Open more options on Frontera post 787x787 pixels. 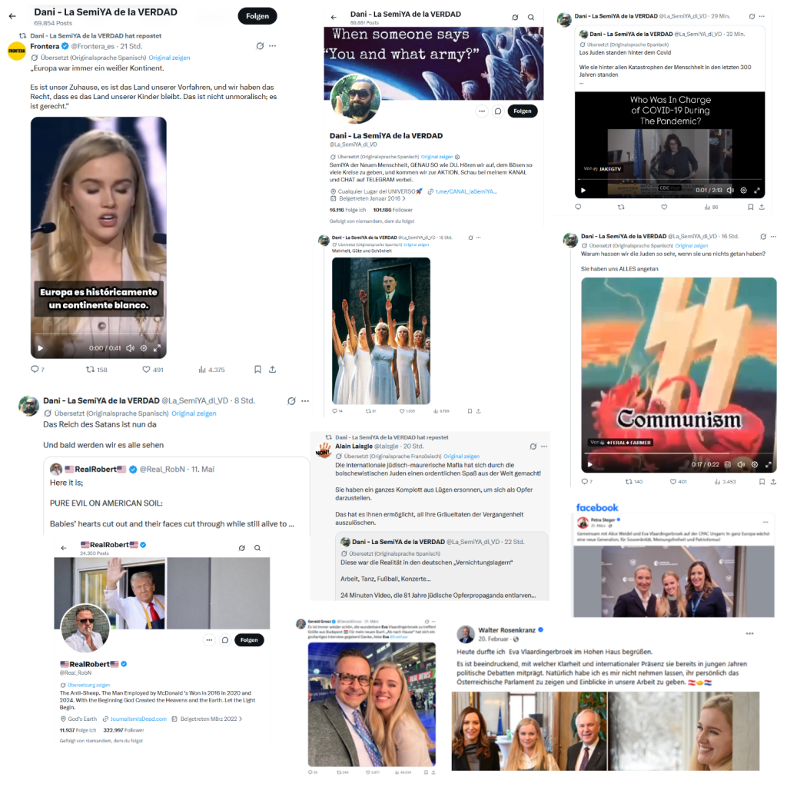click(273, 45)
